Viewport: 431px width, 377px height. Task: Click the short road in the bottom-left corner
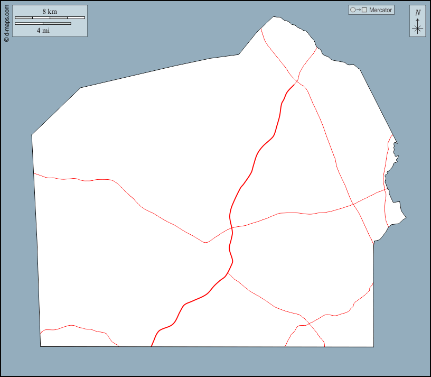79,328
